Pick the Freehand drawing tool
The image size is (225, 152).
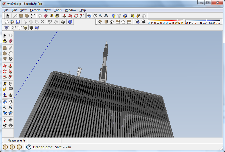11,59
